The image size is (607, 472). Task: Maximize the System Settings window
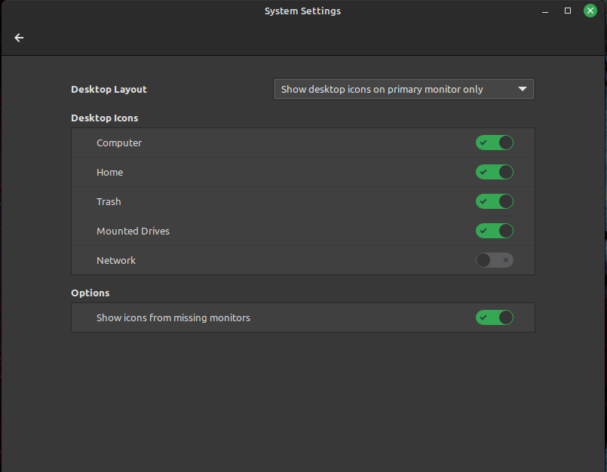568,11
